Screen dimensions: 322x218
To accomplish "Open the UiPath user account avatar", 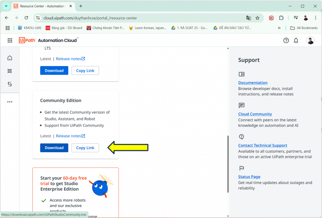I will (310, 41).
